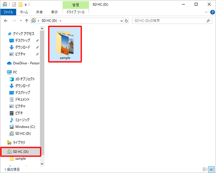Open address bar history dropdown
216x173 pixels.
pyautogui.click(x=121, y=21)
